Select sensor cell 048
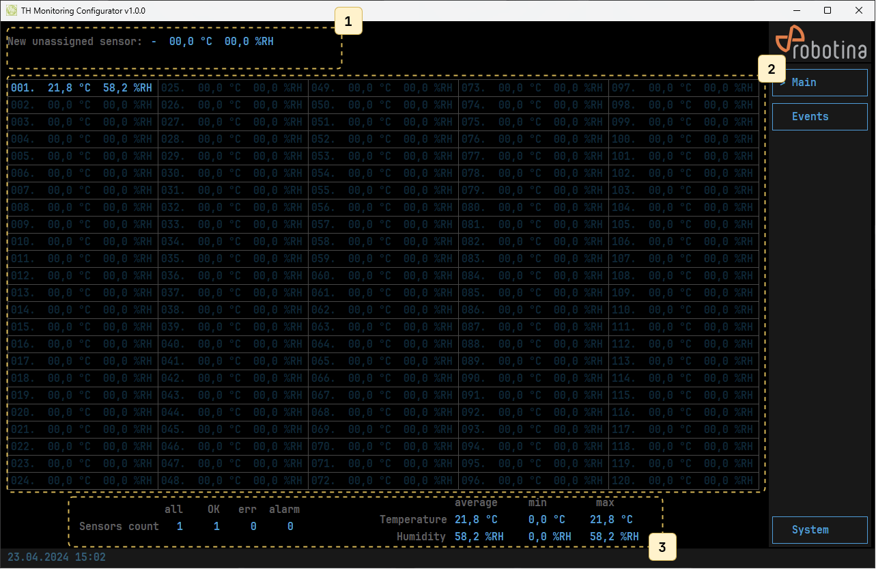The height and width of the screenshot is (569, 876). point(233,481)
